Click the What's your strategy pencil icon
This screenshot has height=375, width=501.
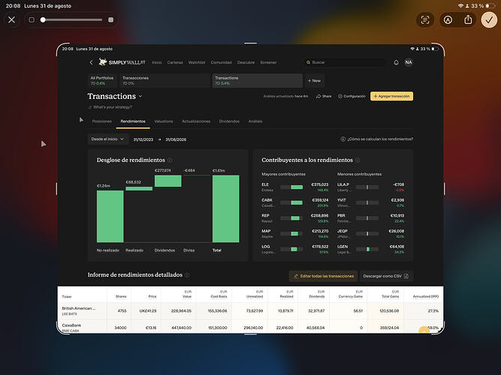[x=90, y=107]
